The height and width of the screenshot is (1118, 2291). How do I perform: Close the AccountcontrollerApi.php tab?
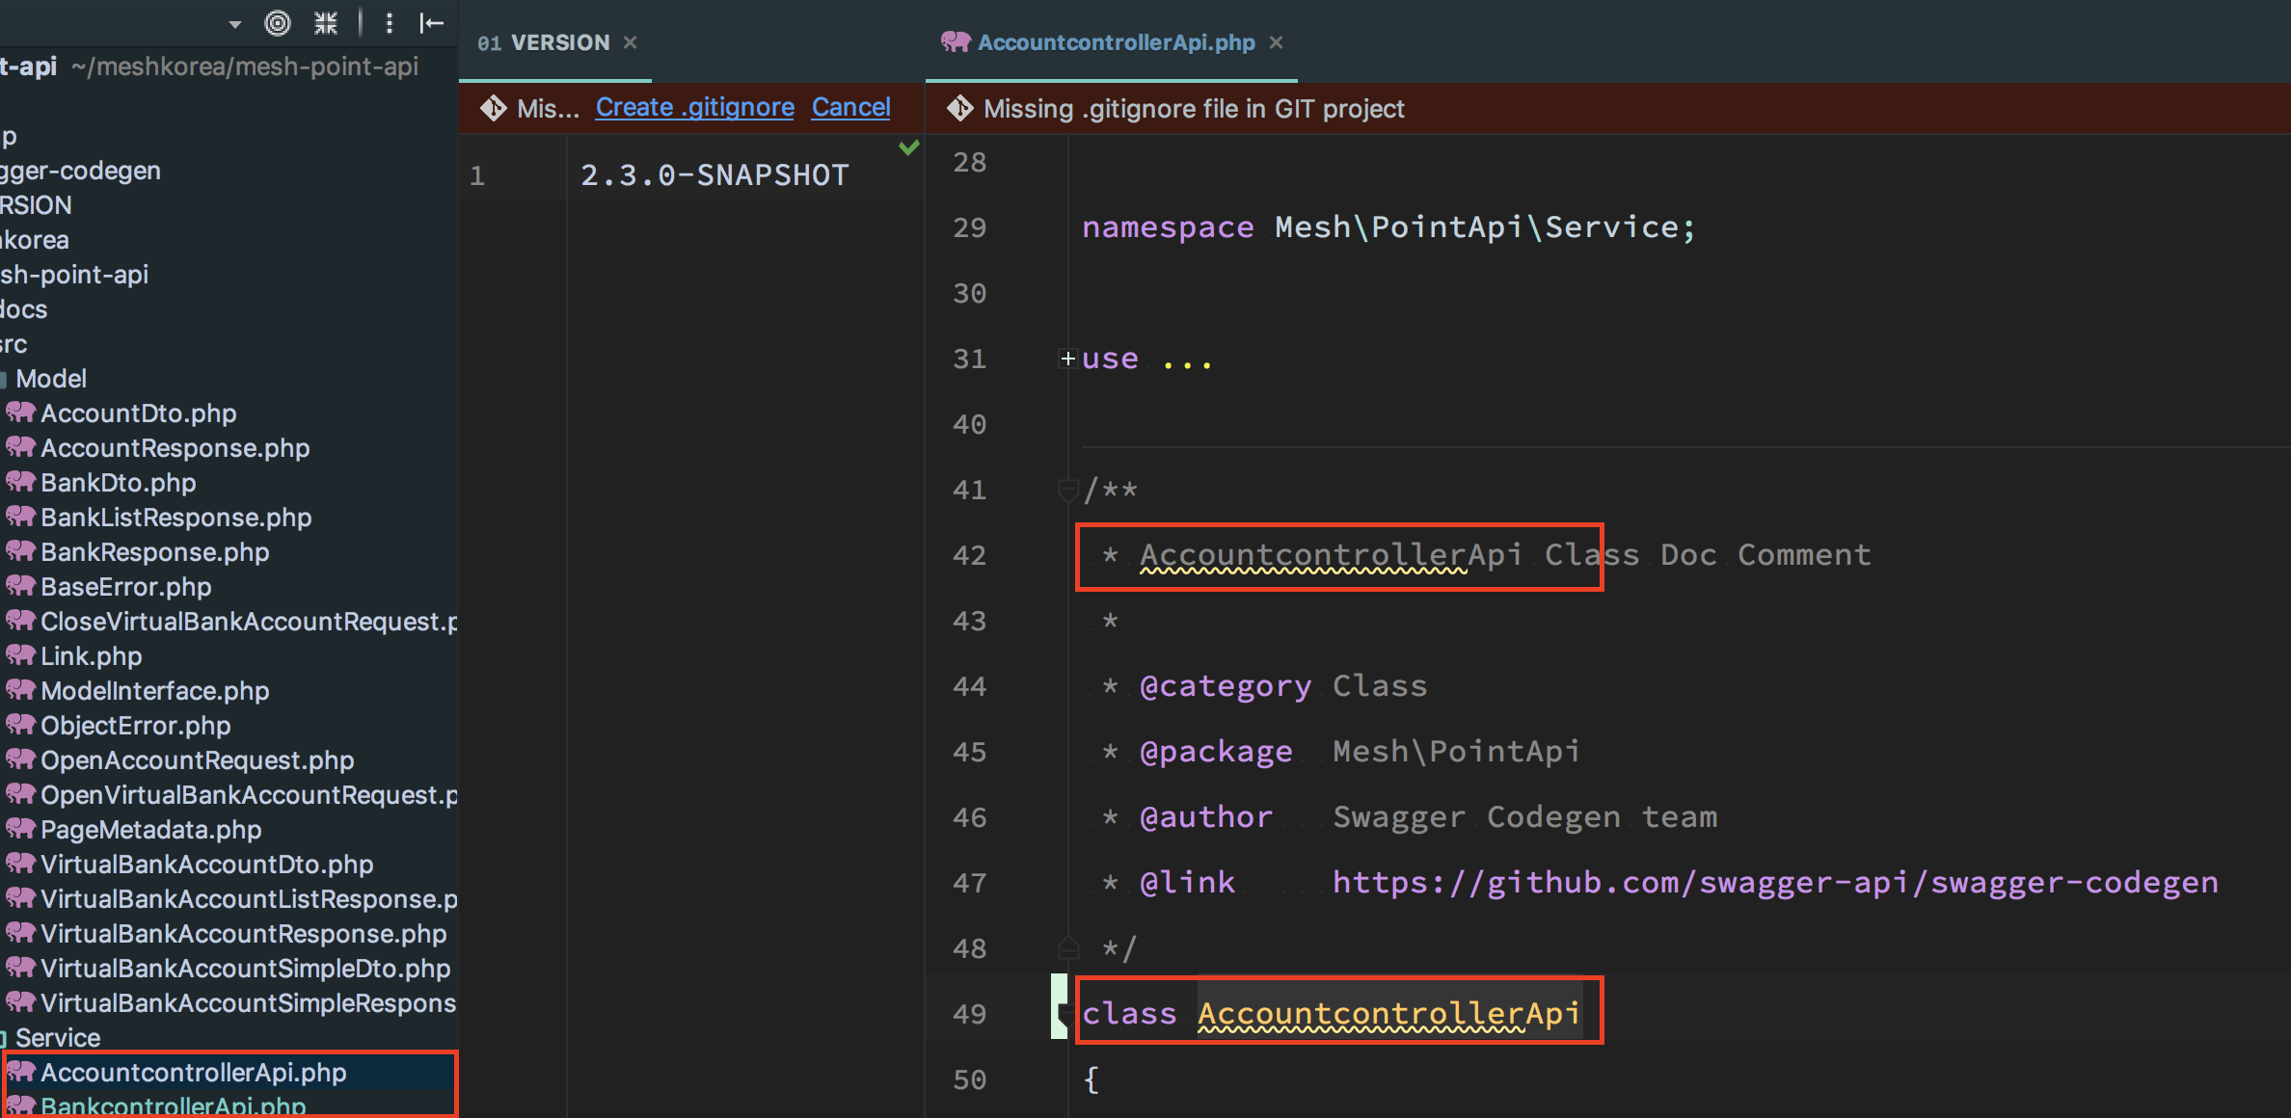(x=1276, y=42)
